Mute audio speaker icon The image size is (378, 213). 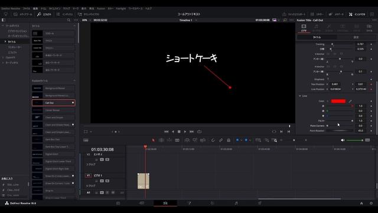[343, 140]
